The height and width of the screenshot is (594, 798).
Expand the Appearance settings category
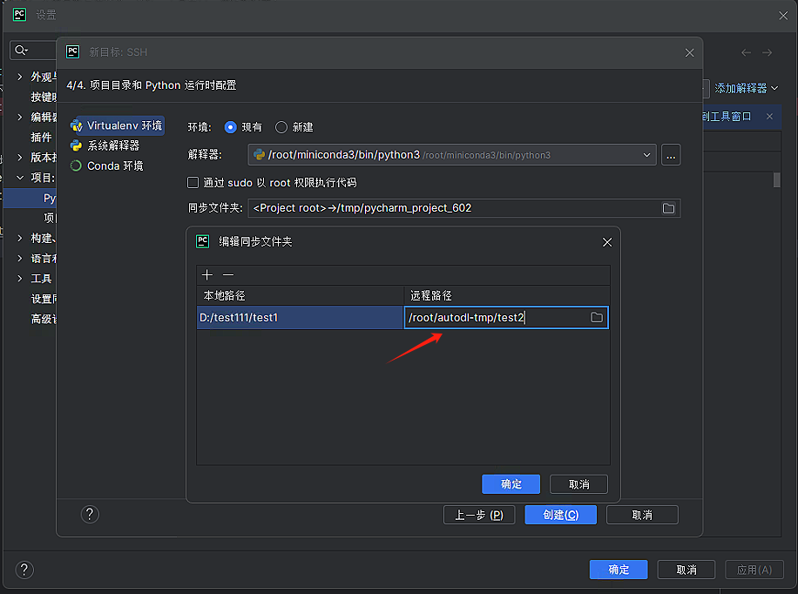click(x=20, y=77)
